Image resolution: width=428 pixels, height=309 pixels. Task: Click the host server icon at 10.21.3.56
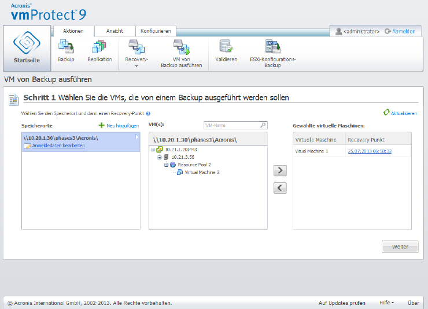(x=166, y=157)
